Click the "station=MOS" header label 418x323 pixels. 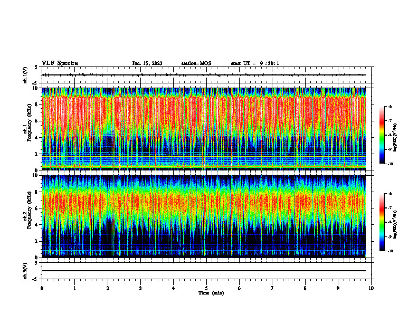pos(196,63)
